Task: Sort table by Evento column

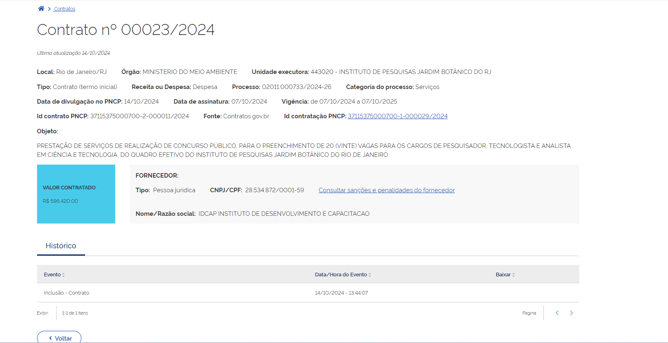Action: coord(54,275)
